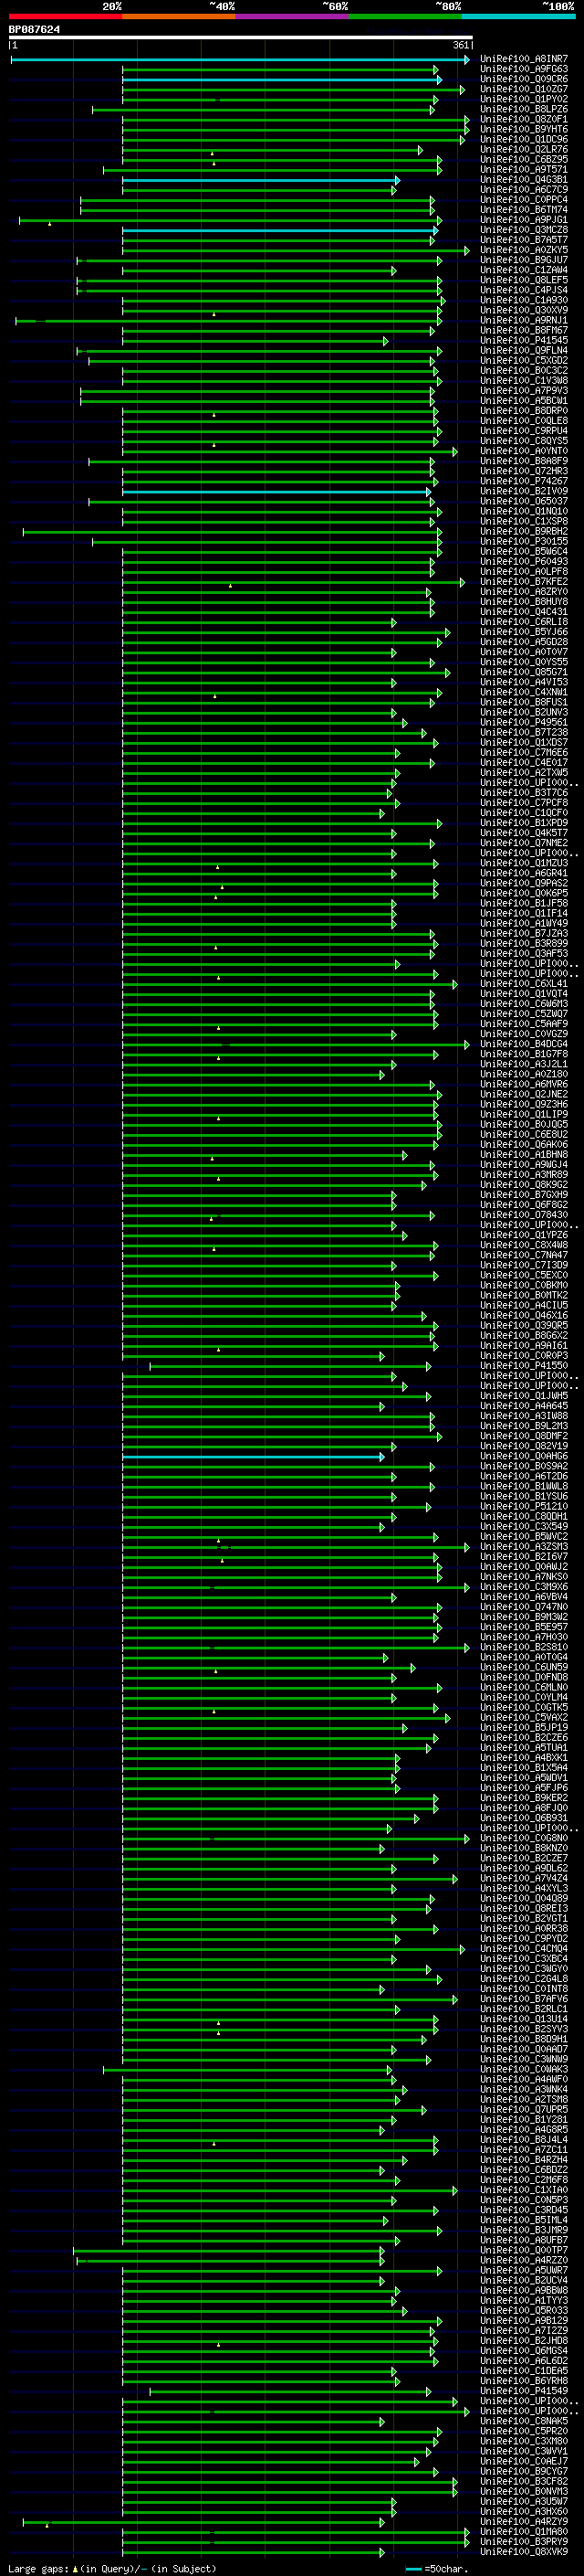Select hit label UniRef100_B3JMR9
The height and width of the screenshot is (2576, 584).
523,2230
